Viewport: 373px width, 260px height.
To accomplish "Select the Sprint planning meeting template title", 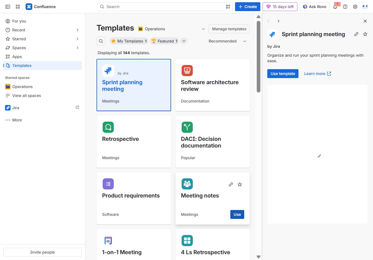I will point(122,86).
